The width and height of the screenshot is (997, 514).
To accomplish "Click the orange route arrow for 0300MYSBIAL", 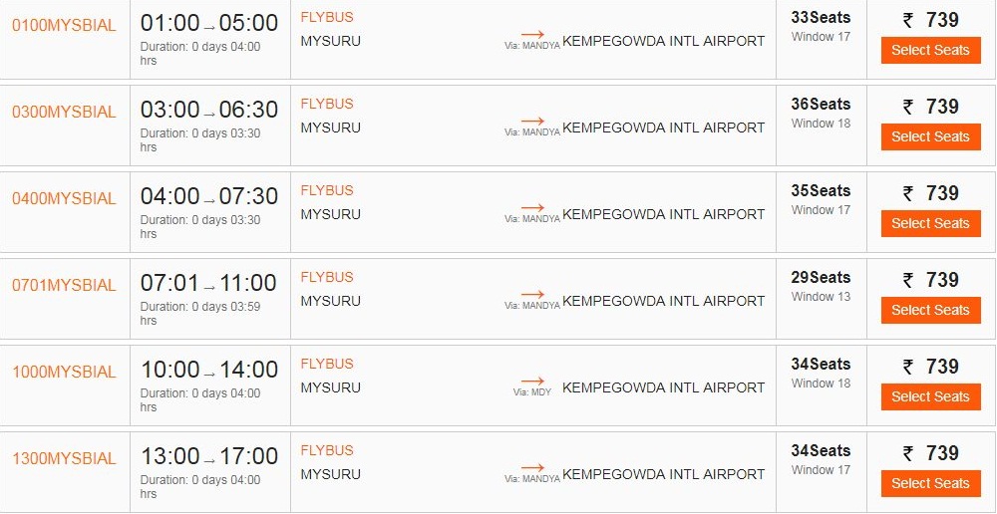I will [x=533, y=120].
